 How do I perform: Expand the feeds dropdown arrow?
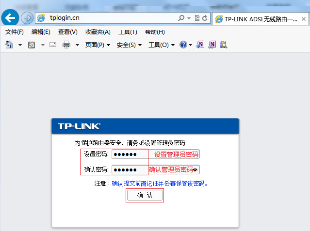tap(43, 45)
